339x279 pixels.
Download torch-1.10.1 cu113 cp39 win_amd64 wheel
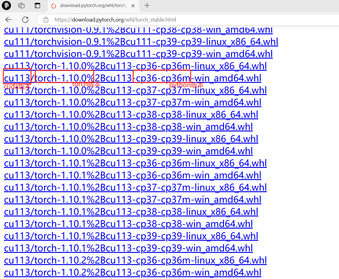(128, 248)
